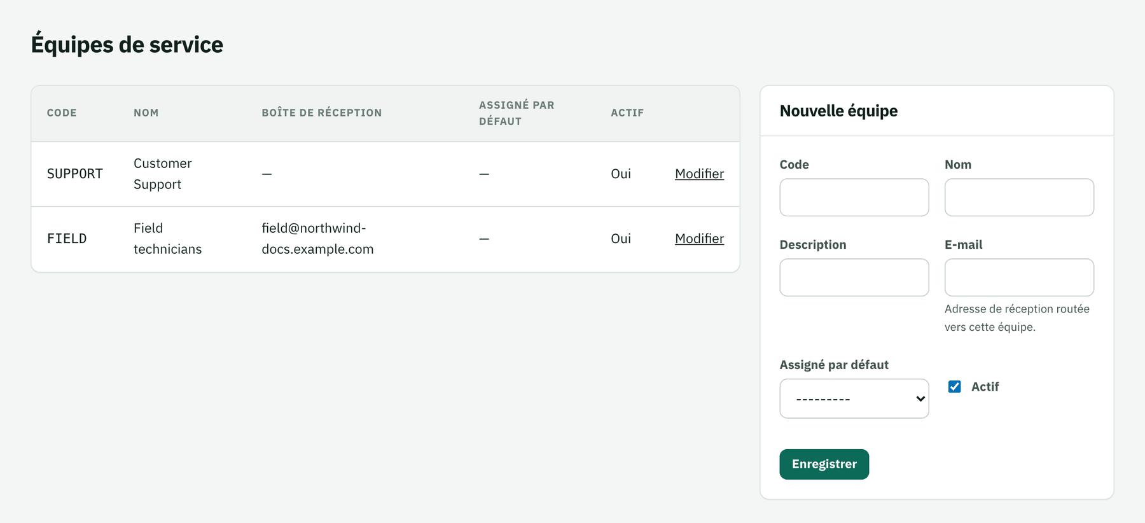Screen dimensions: 1145x523
Task: Focus the Code input field
Action: [854, 197]
